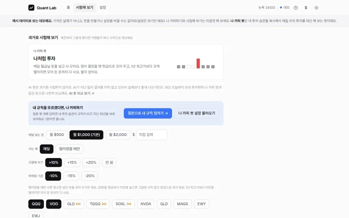
Task: Open the 시험해 보기 tab
Action: click(x=85, y=8)
